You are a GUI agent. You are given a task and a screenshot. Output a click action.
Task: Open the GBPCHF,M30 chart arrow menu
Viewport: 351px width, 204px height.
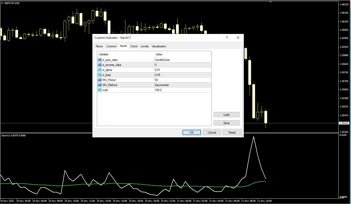(2, 3)
